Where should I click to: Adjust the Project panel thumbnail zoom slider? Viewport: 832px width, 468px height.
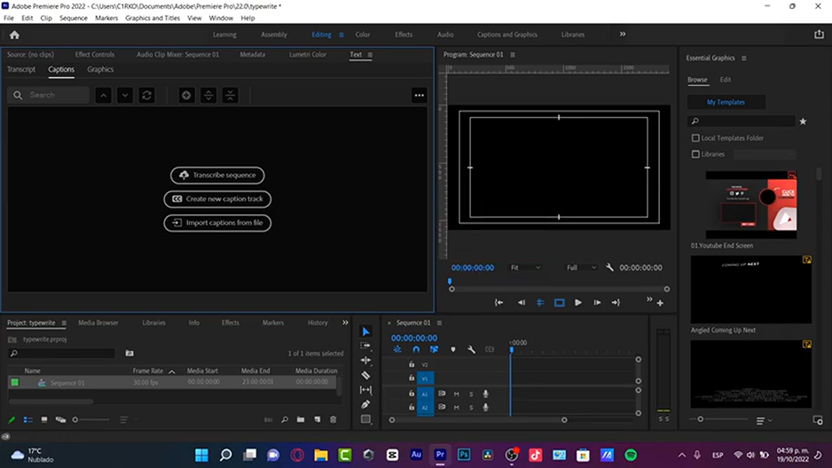click(x=91, y=419)
